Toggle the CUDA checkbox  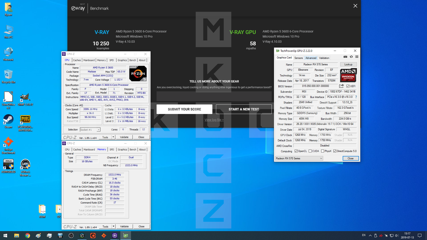310,151
